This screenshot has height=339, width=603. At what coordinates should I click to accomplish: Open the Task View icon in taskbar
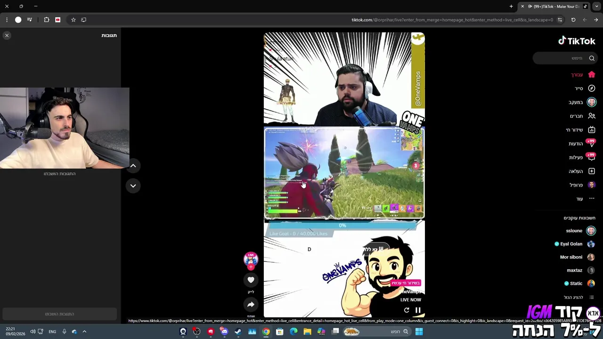point(335,331)
